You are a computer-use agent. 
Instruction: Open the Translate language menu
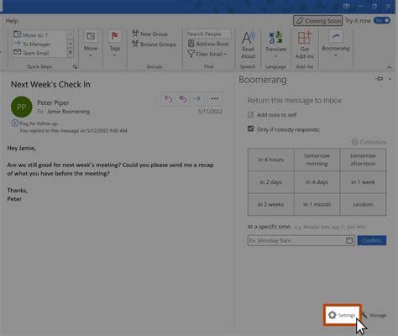click(x=275, y=45)
